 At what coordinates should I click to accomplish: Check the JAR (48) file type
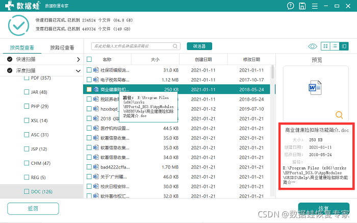(27, 92)
